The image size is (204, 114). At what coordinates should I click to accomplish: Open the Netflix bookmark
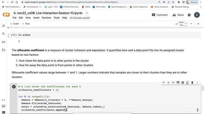tap(86, 7)
